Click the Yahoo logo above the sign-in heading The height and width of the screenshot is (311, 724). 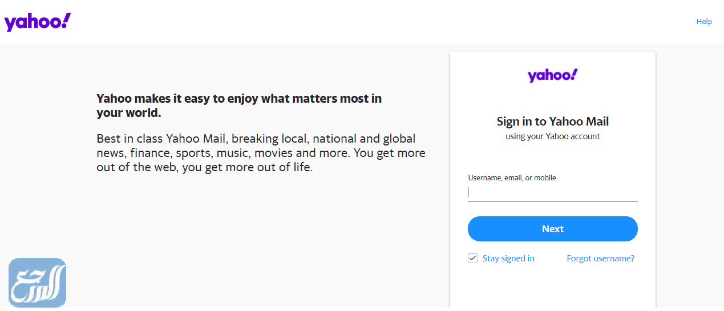(552, 75)
